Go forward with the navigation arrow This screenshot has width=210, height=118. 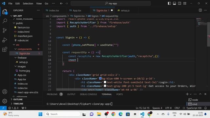click(67, 4)
